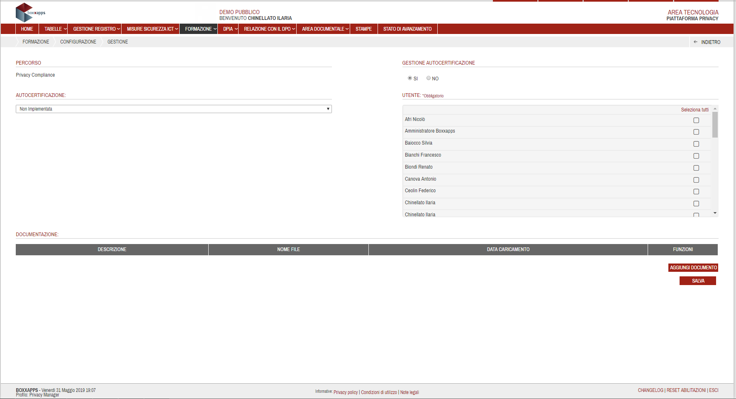
Task: Click the Privacy Compliance percorso text
Action: pos(35,75)
